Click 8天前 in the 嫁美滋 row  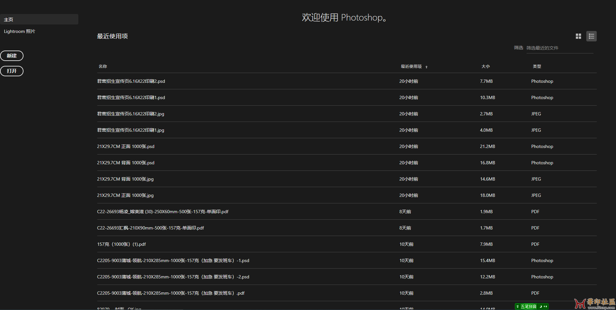click(405, 212)
